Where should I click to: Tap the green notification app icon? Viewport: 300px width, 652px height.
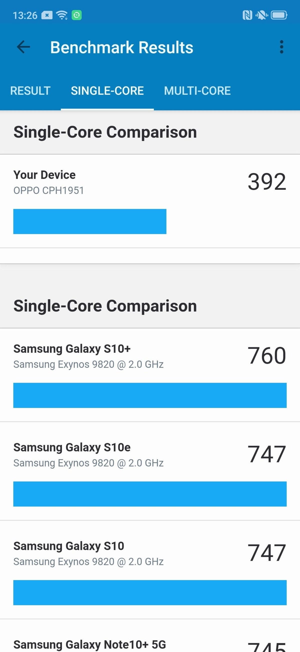(x=76, y=15)
